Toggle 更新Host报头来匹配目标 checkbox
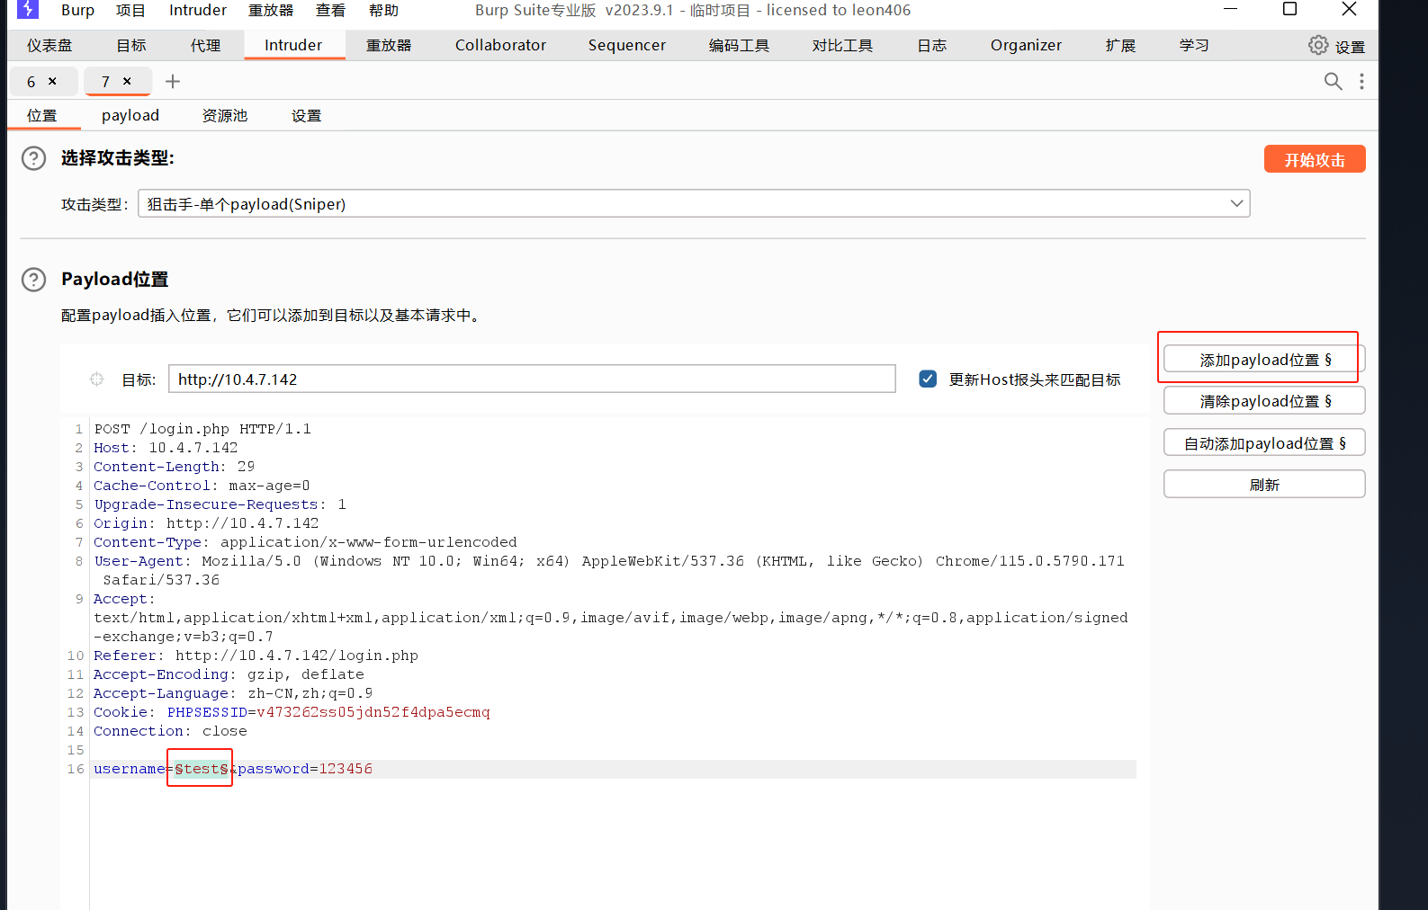This screenshot has width=1428, height=910. tap(928, 379)
